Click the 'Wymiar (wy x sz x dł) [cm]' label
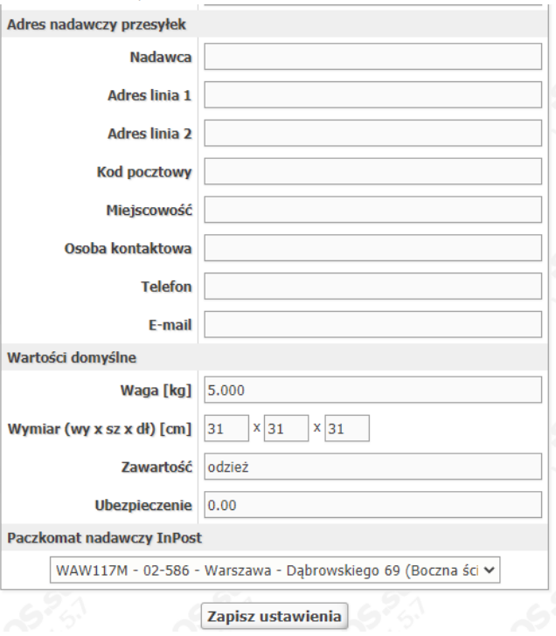 coord(100,430)
